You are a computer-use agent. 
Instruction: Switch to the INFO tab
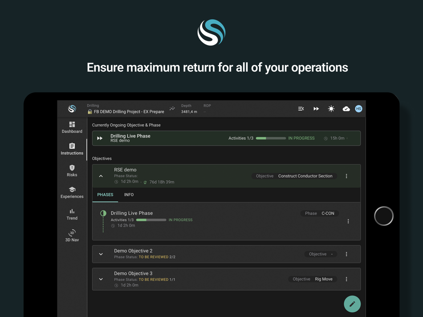pos(129,195)
